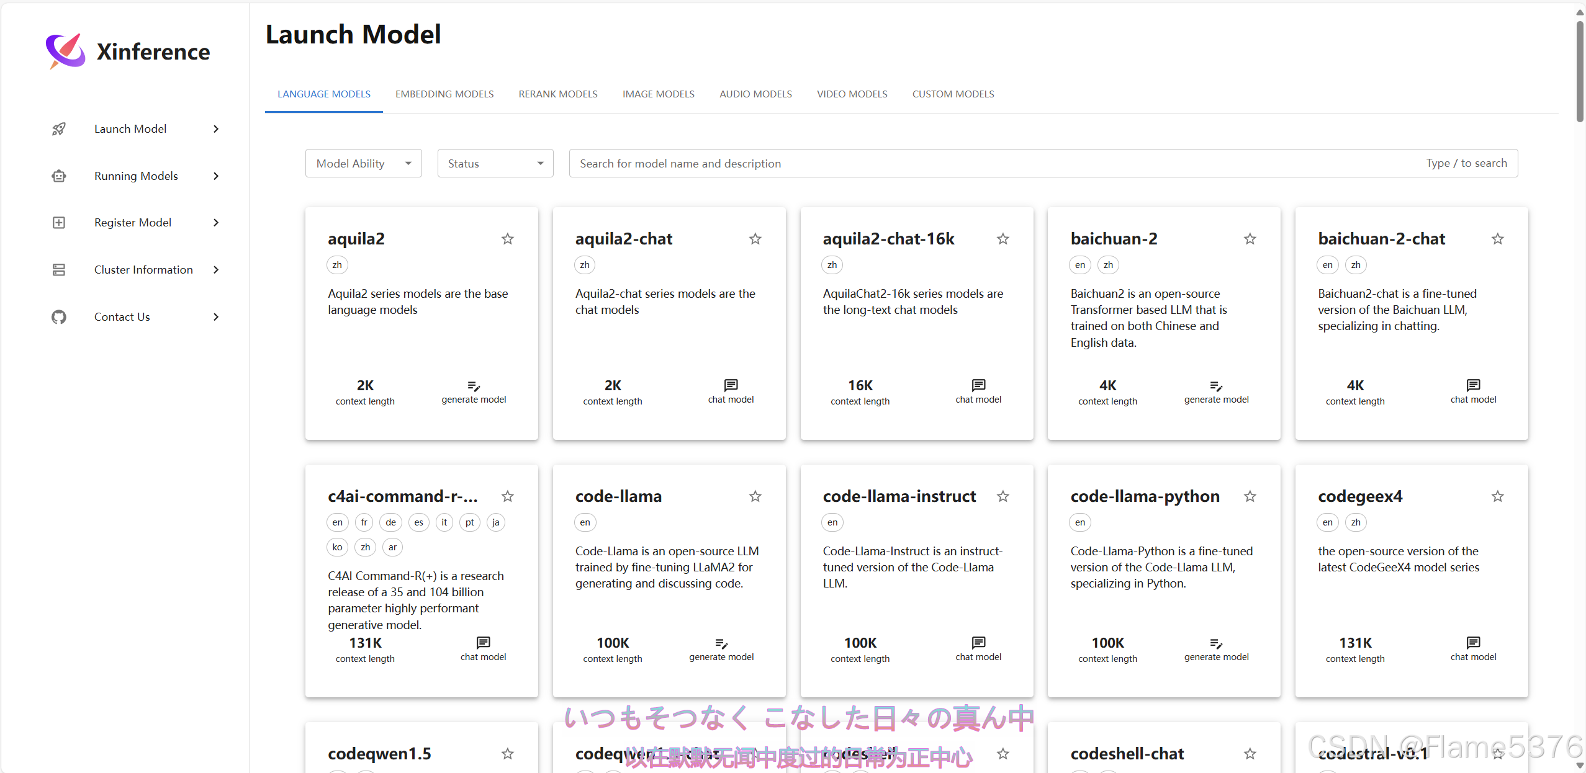This screenshot has width=1586, height=773.
Task: Toggle favorite star on codegeex4 card
Action: pyautogui.click(x=1497, y=496)
